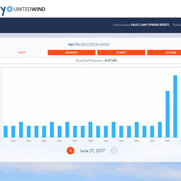
Task: Go to the previous day arrow
Action: pyautogui.click(x=71, y=150)
